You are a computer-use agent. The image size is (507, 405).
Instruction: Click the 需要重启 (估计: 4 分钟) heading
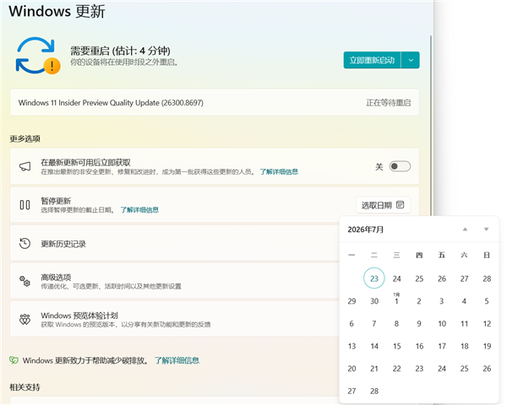(120, 51)
